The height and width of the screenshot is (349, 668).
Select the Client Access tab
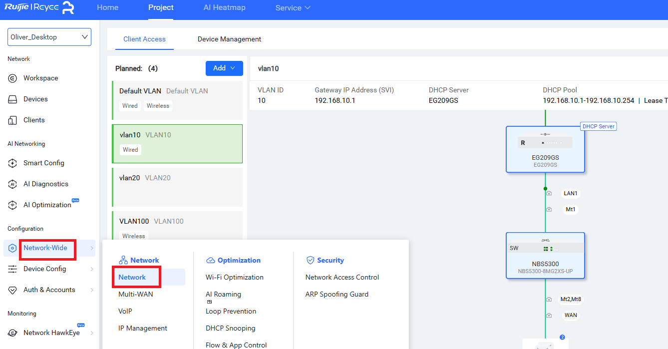[x=144, y=39]
